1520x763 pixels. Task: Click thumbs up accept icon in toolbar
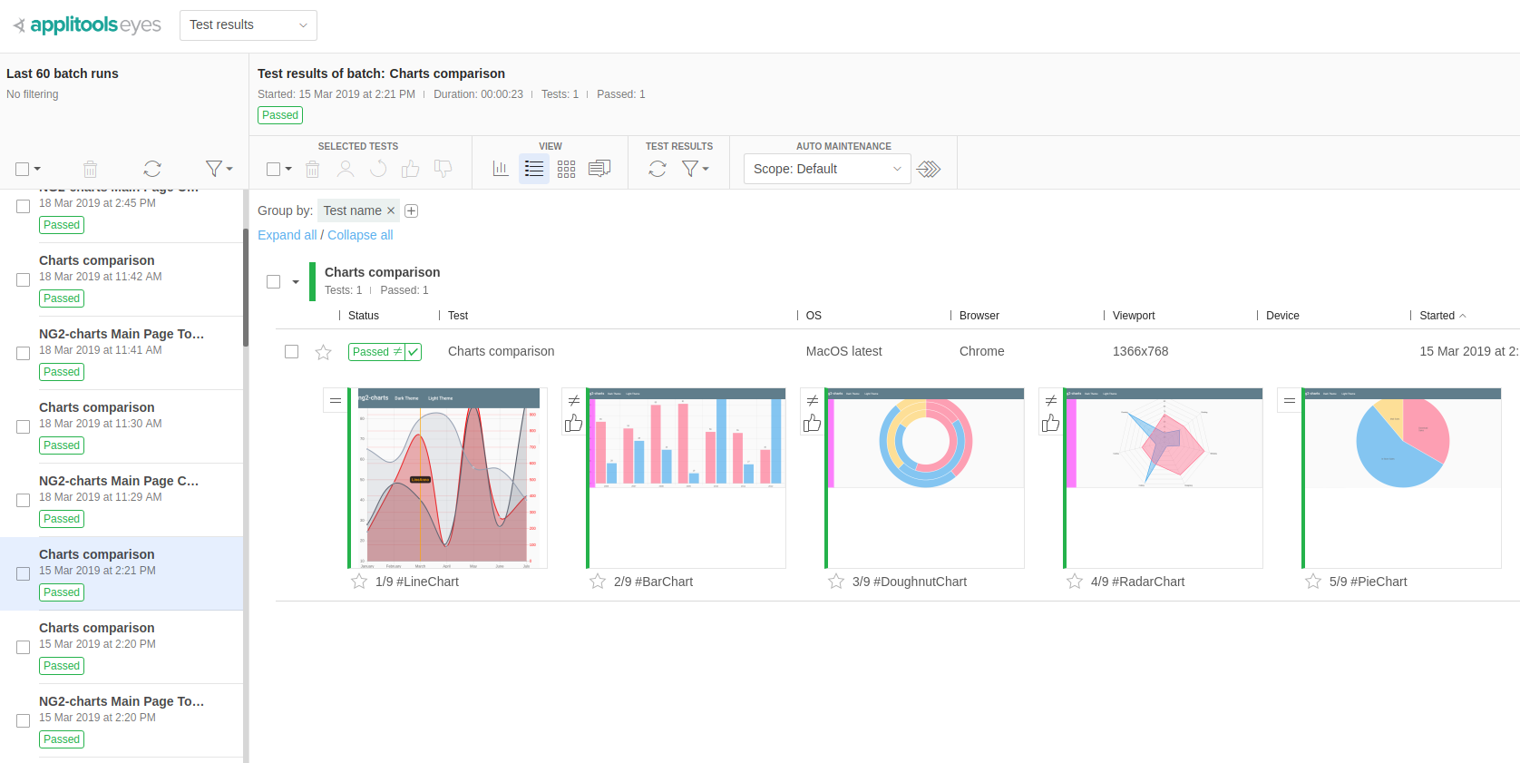click(411, 169)
